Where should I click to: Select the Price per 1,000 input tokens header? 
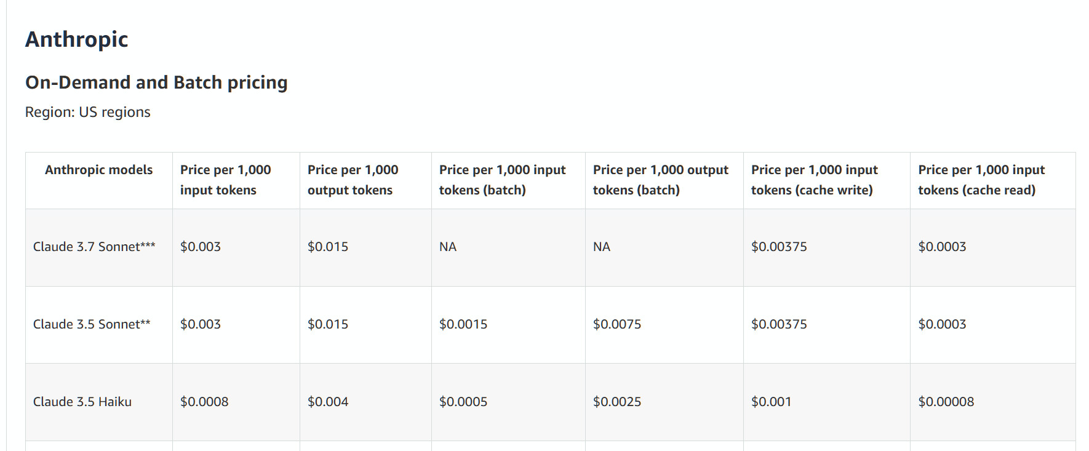[225, 180]
